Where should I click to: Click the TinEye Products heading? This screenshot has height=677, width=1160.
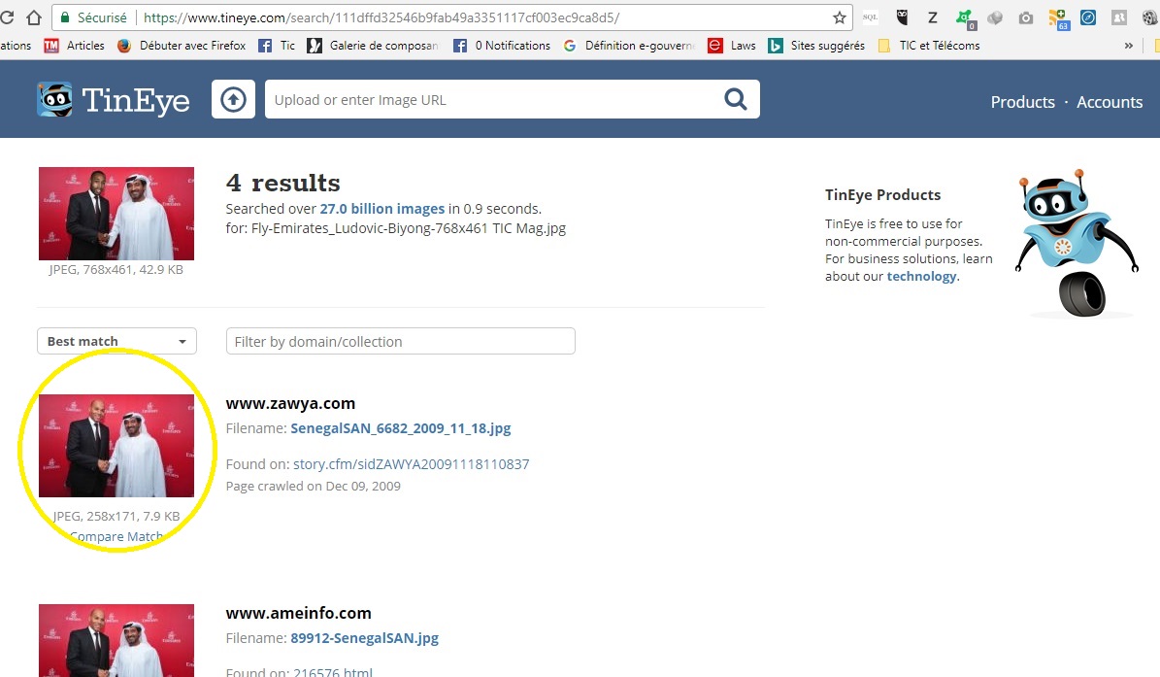882,194
